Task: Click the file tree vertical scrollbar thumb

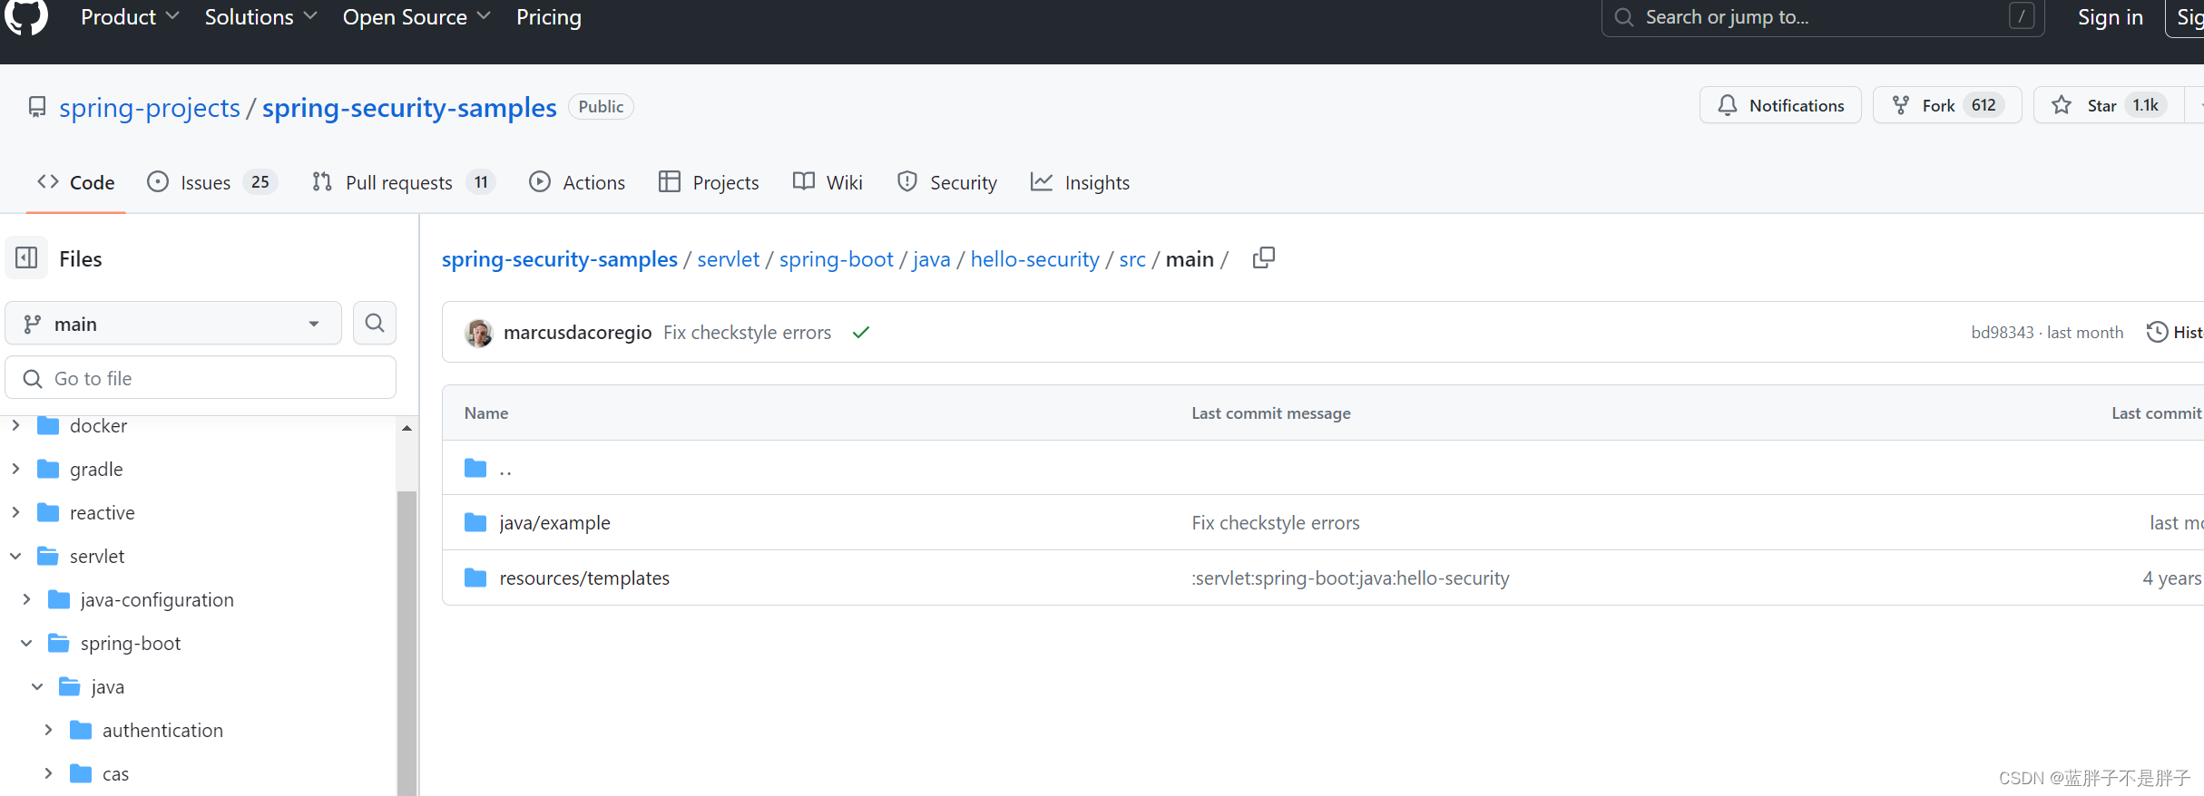Action: [x=407, y=643]
